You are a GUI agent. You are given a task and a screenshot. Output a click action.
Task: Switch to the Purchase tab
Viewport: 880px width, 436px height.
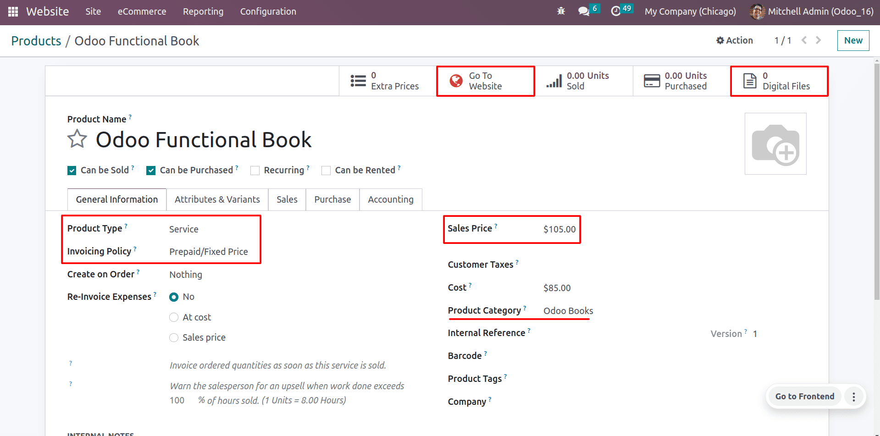[332, 199]
